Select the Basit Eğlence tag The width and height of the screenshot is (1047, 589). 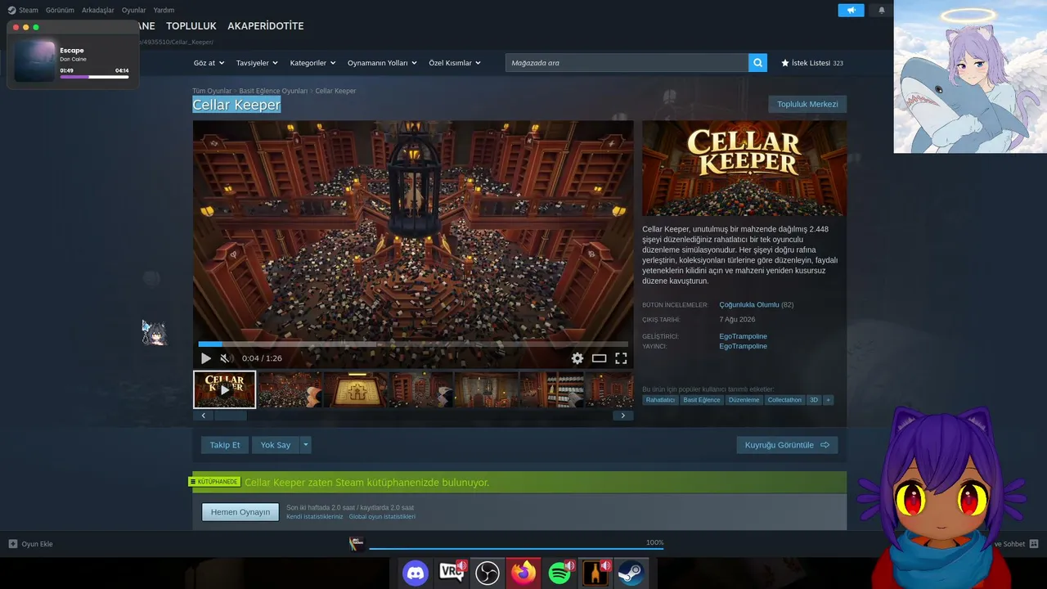coord(702,400)
